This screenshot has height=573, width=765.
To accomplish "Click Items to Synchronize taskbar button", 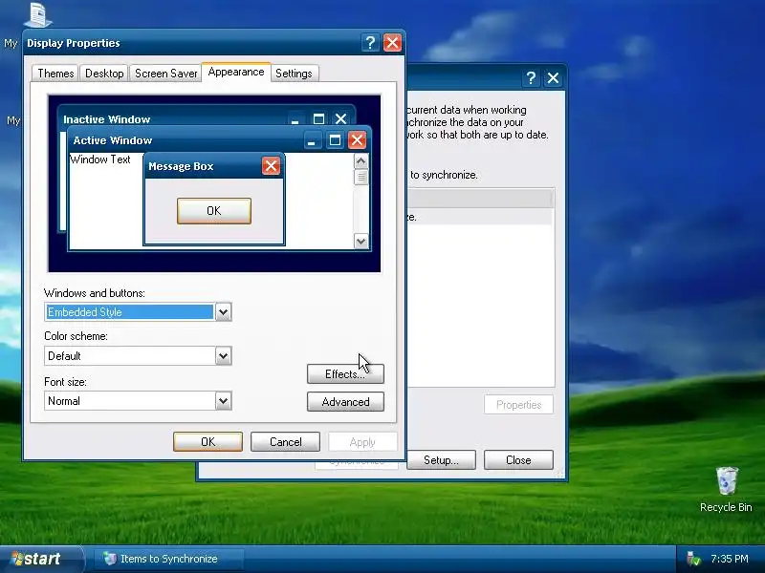I will 168,559.
